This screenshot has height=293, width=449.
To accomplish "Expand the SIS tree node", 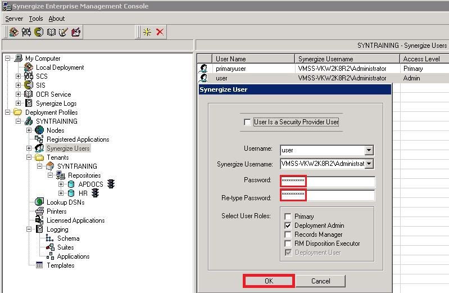I will point(19,85).
